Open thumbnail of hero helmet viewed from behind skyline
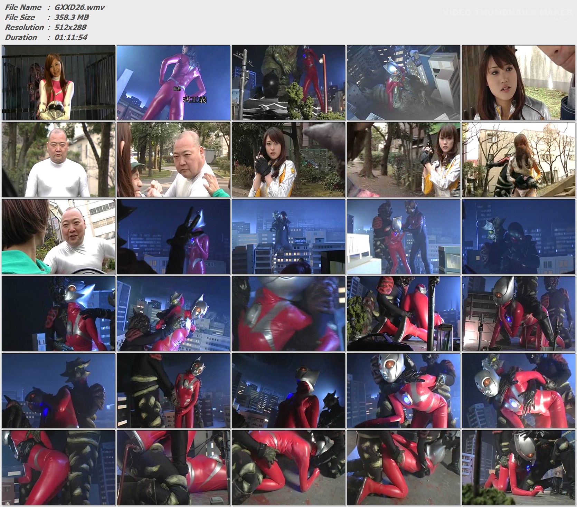Screen dimensions: 577x507 point(288,391)
